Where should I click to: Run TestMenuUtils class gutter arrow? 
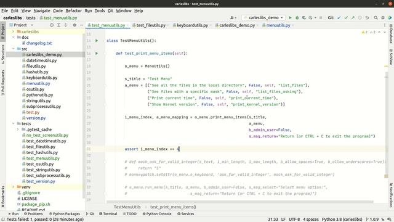tap(97, 41)
